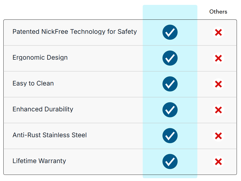
Task: Click Patented NickFree Technology for Safety text
Action: 74,32
